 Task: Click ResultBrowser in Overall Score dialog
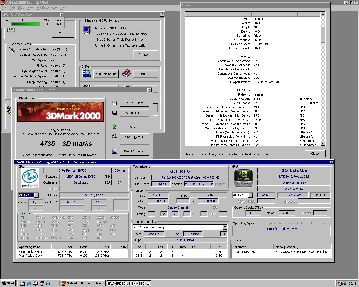[x=134, y=151]
